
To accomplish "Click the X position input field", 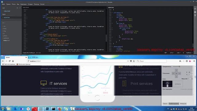I will (190, 72).
